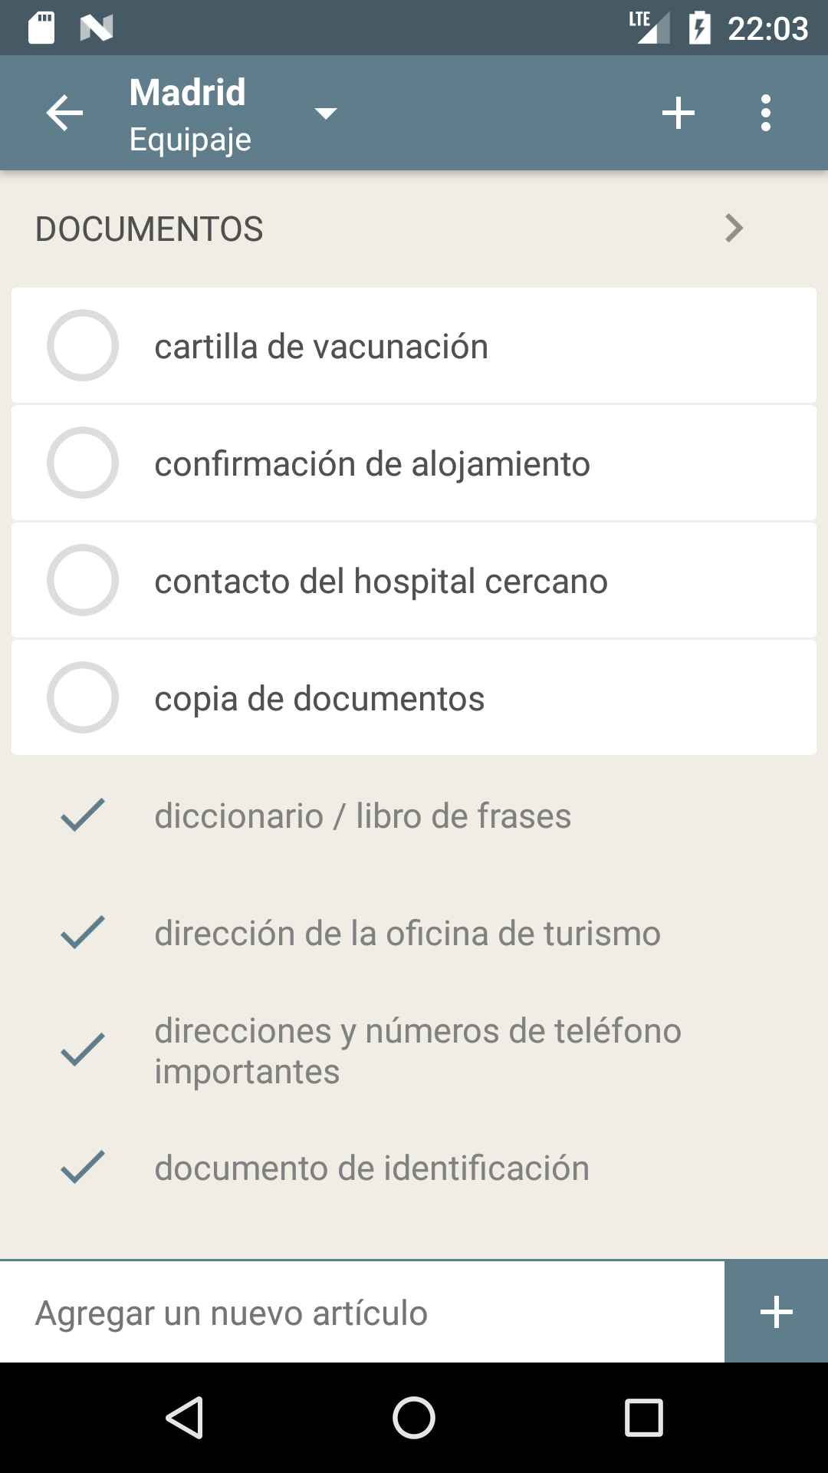Open the recent apps square button

click(643, 1417)
